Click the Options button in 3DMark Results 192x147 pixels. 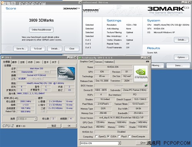(x=181, y=57)
